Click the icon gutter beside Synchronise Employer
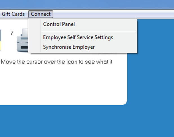174x137 pixels. (x=35, y=47)
